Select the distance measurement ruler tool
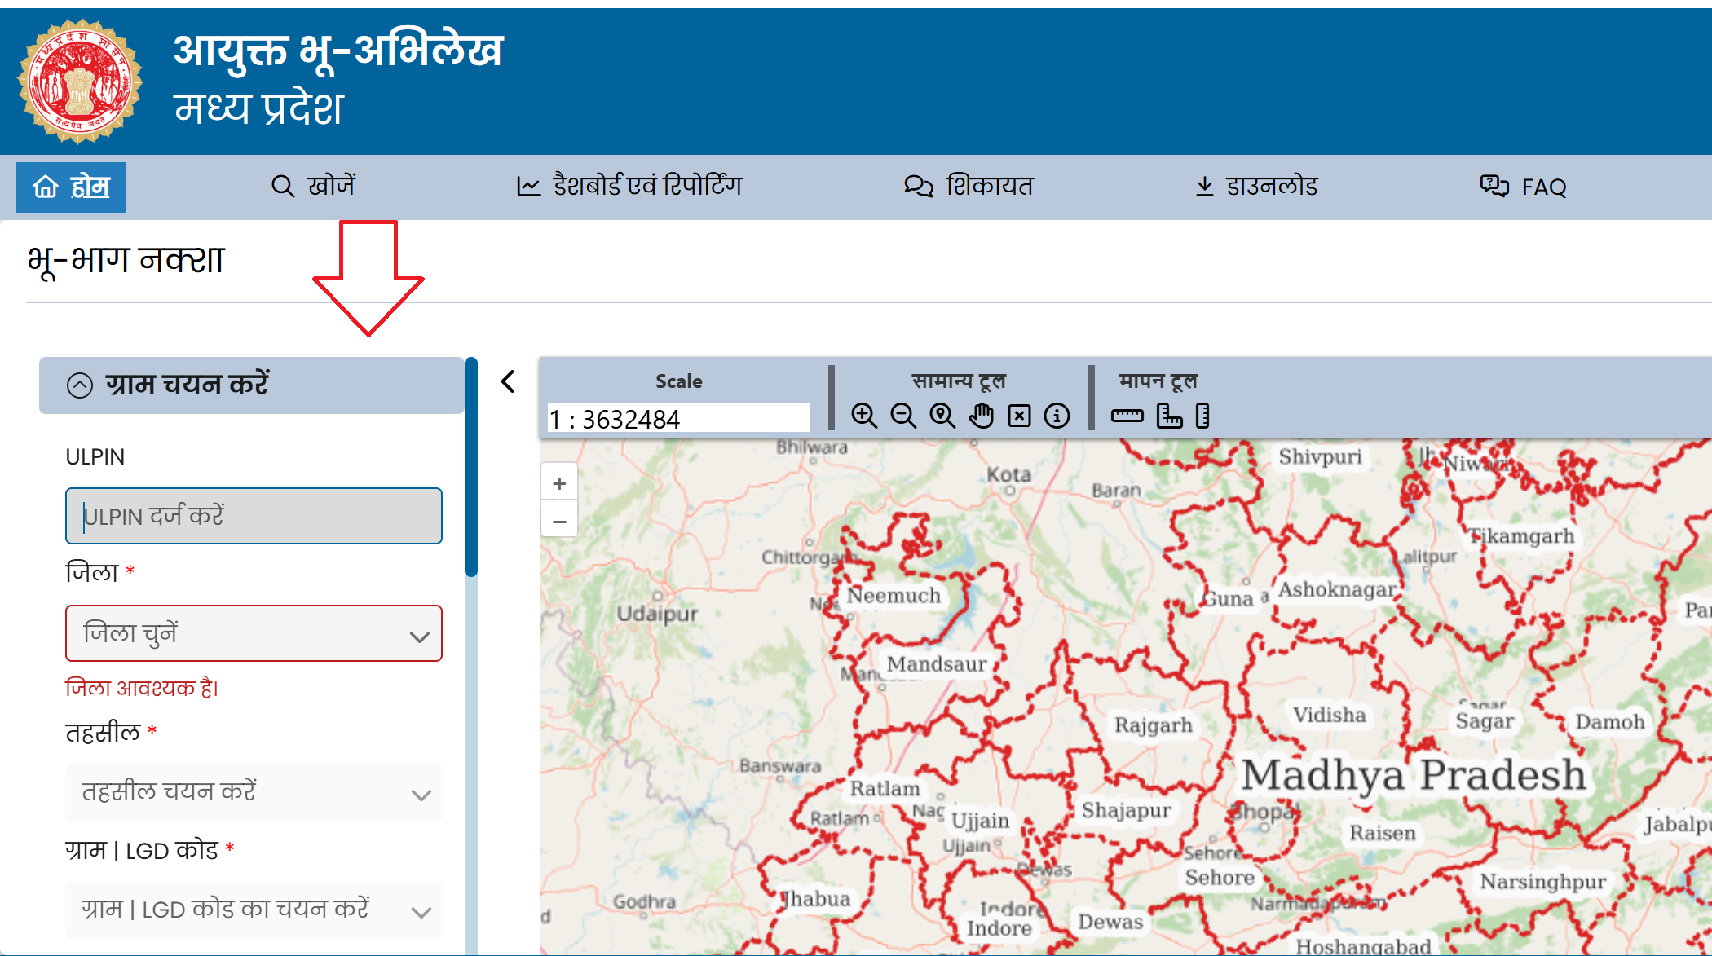This screenshot has width=1712, height=956. [1129, 416]
